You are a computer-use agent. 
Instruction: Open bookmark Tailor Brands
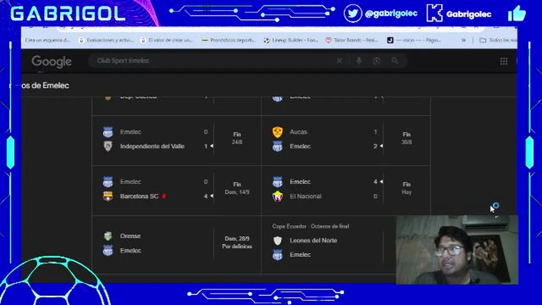pos(351,40)
